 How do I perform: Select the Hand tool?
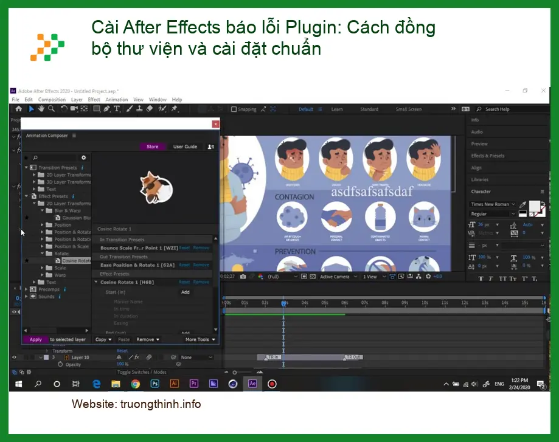tap(41, 109)
